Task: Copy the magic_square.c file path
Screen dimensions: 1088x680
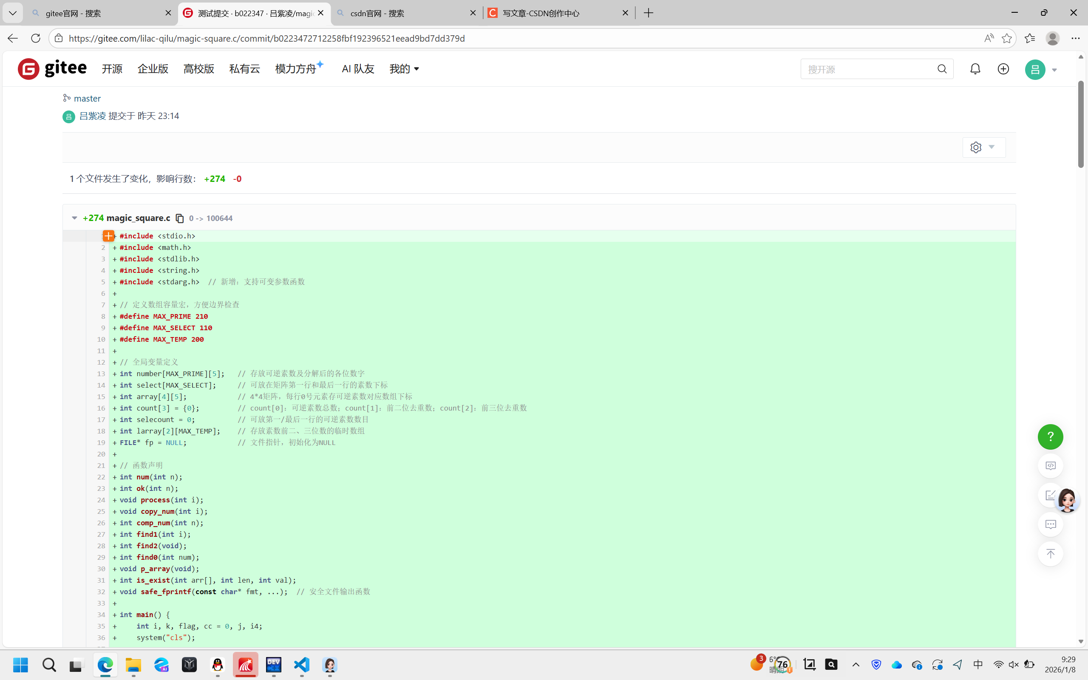Action: point(179,218)
